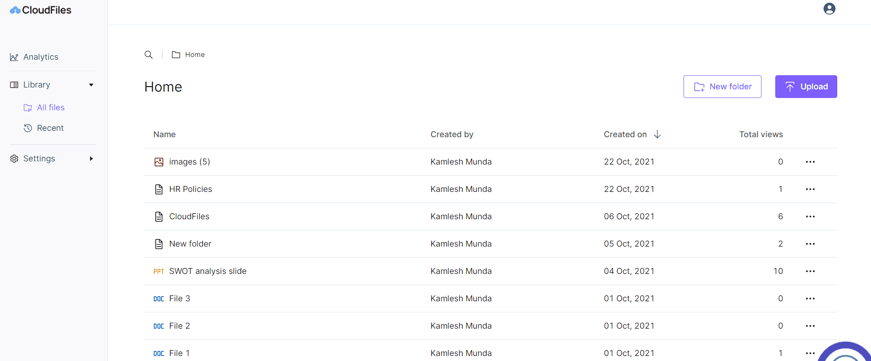Viewport: 871px width, 361px height.
Task: Click the search magnifier icon
Action: (149, 55)
